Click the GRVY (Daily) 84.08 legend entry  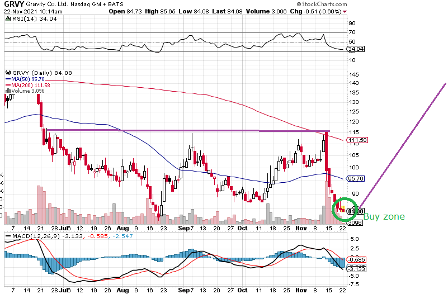[x=42, y=73]
